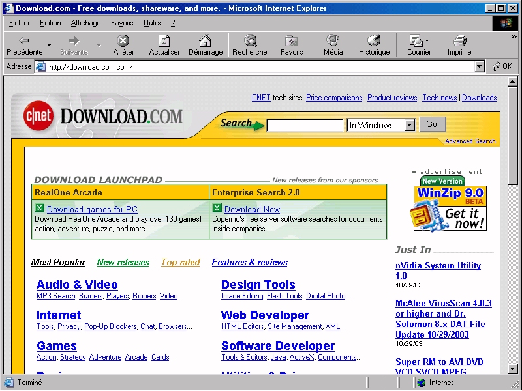522x391 pixels.
Task: Click the Internet zone globe icon in status bar
Action: point(421,383)
